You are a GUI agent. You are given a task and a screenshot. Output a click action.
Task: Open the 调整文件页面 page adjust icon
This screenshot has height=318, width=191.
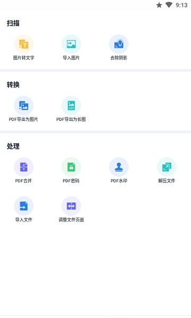click(x=71, y=206)
